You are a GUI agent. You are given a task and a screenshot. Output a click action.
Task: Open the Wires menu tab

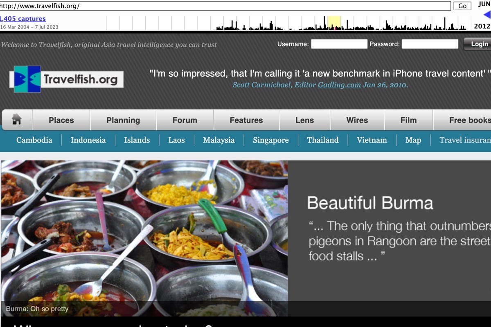pyautogui.click(x=357, y=120)
